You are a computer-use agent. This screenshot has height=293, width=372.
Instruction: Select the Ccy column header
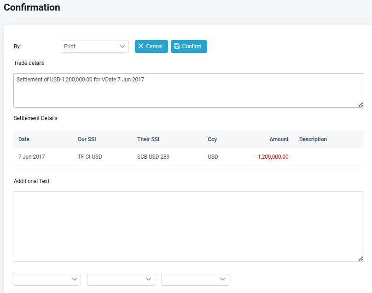(212, 139)
